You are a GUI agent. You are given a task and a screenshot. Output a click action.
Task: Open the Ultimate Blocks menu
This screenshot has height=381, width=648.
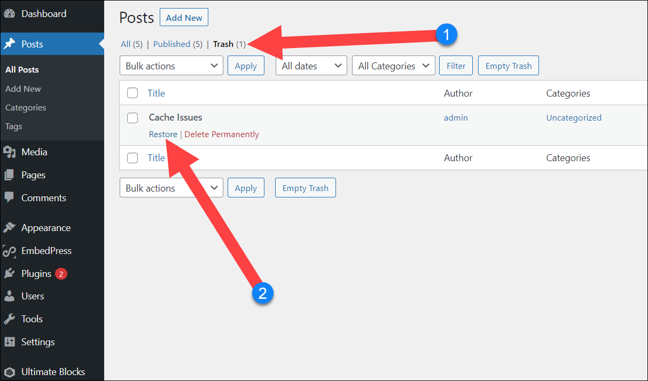(52, 372)
